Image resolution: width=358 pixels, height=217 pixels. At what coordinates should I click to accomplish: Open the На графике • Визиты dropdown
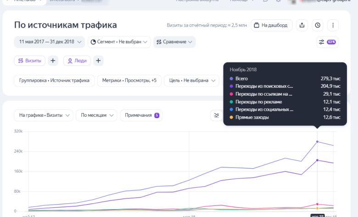(44, 115)
